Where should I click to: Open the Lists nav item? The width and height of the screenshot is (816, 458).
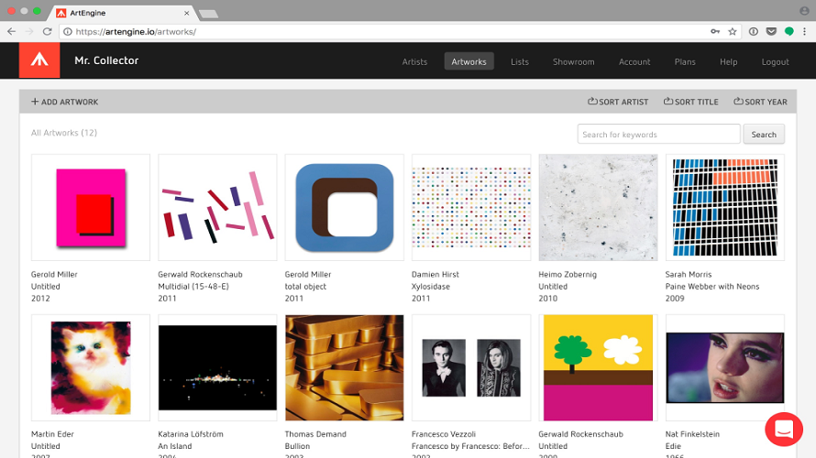tap(519, 61)
